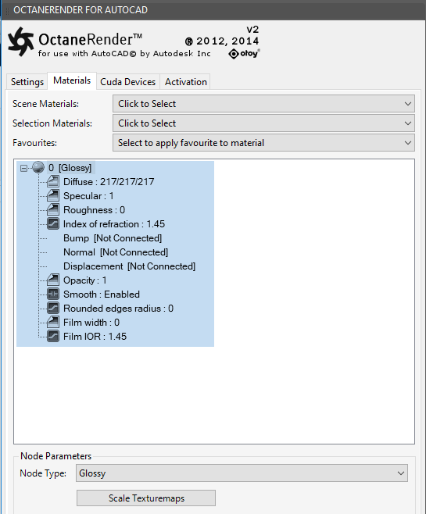Open the Activation tab

(x=185, y=81)
